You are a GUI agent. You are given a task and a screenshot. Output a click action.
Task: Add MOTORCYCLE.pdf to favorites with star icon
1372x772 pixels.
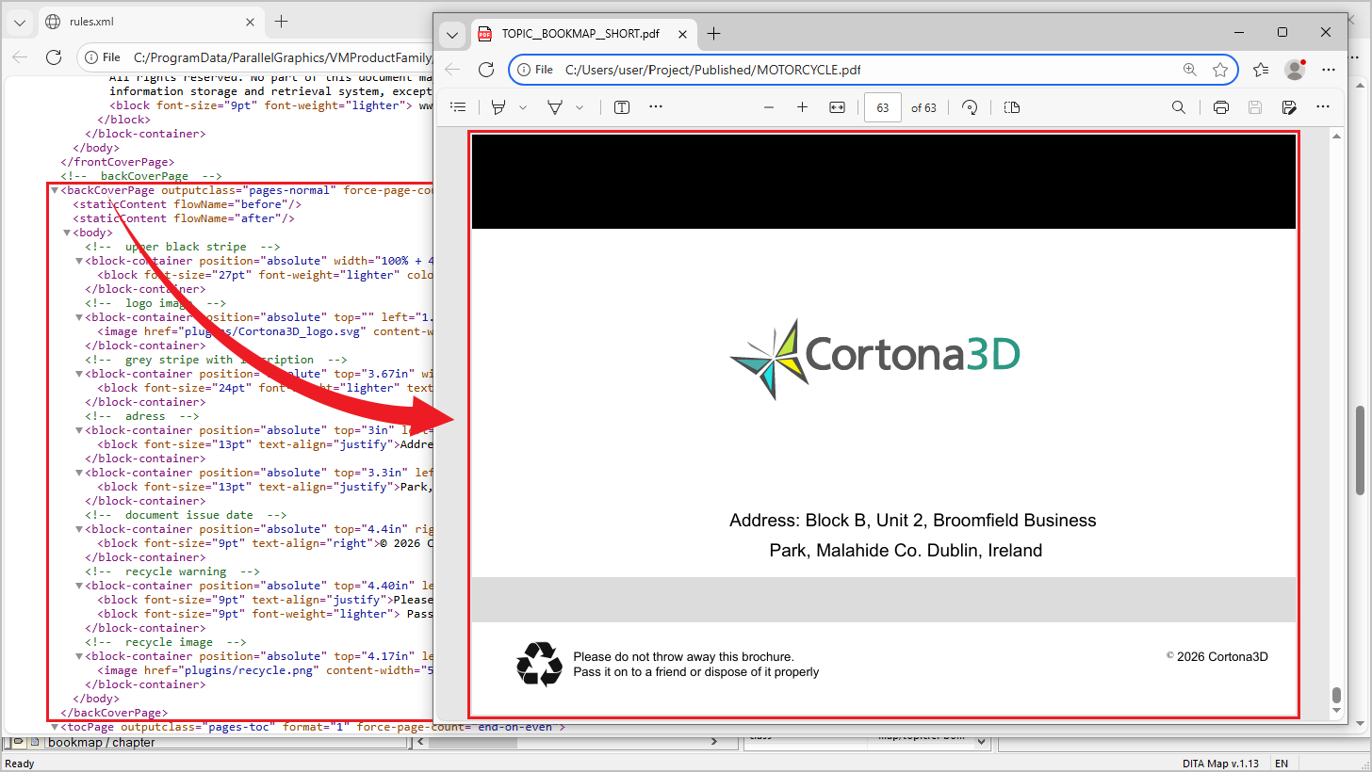point(1220,70)
